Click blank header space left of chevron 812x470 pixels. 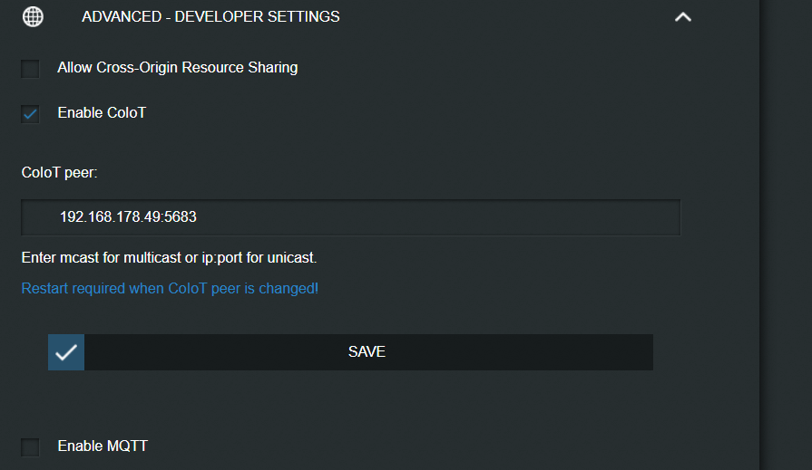(x=507, y=16)
